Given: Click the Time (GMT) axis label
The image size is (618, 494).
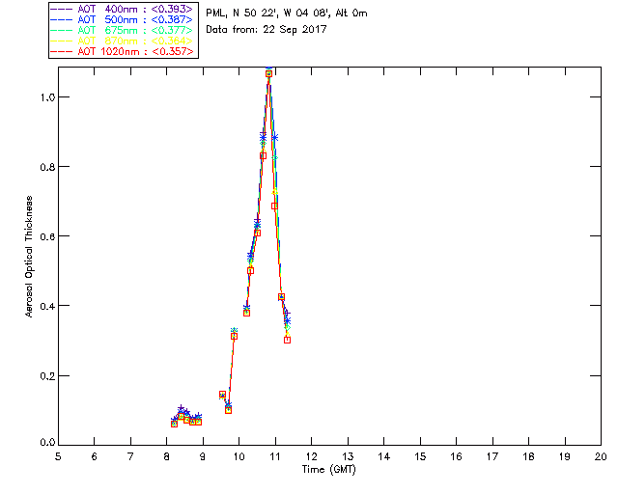Looking at the screenshot, I should tap(329, 469).
